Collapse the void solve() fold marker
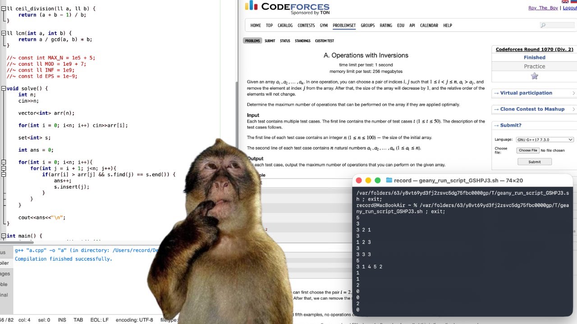Viewport: 577px width, 324px height. point(4,89)
